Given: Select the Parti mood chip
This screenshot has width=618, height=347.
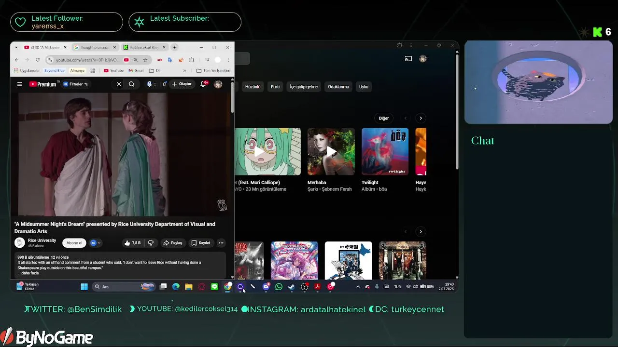Looking at the screenshot, I should (x=275, y=87).
